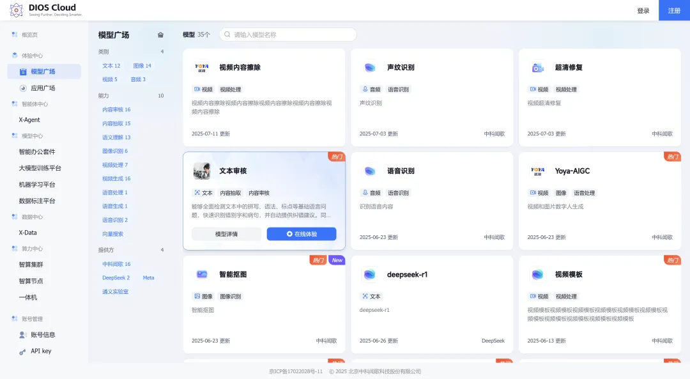The width and height of the screenshot is (690, 379).
Task: Click the 智能抠图 model icon
Action: tap(202, 274)
